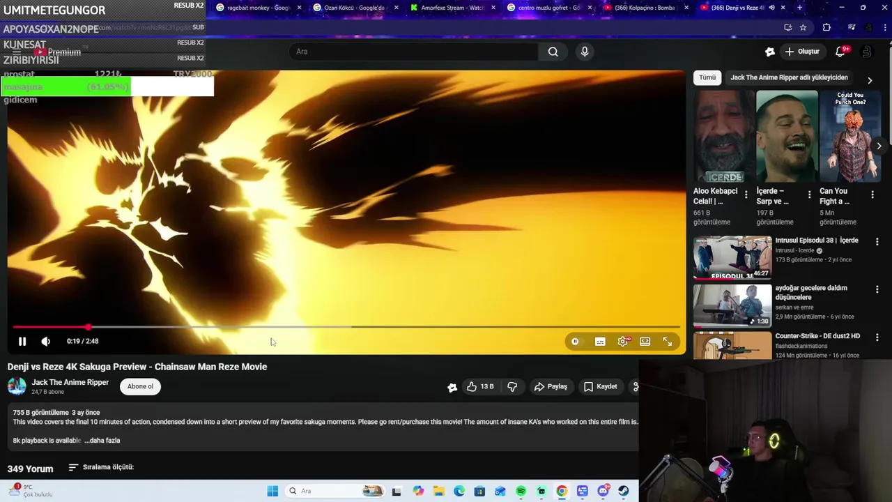This screenshot has width=892, height=502.
Task: Seek on the video progress bar
Action: point(346,326)
